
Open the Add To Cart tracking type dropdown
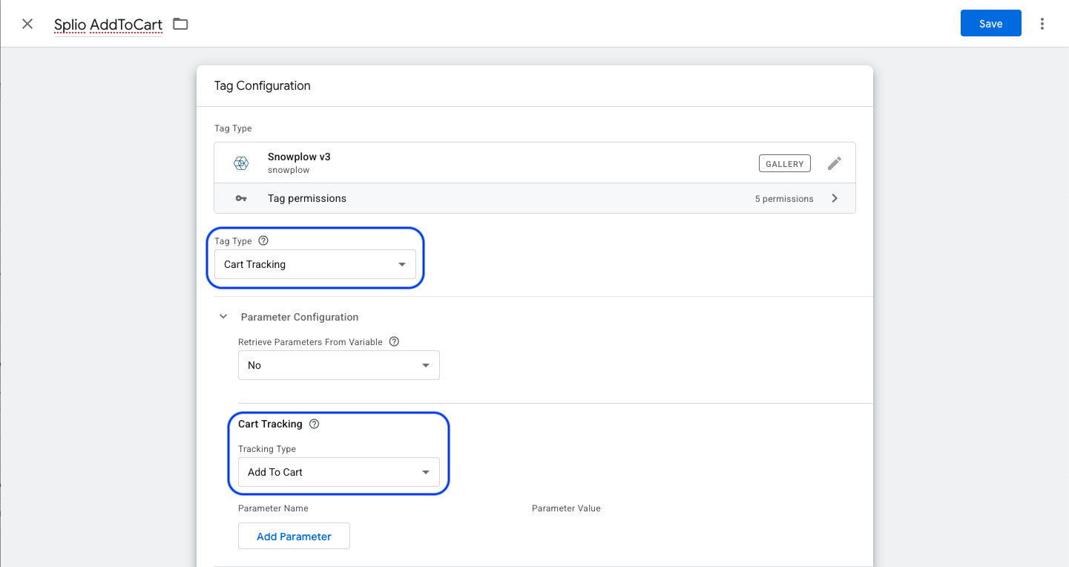click(x=339, y=472)
